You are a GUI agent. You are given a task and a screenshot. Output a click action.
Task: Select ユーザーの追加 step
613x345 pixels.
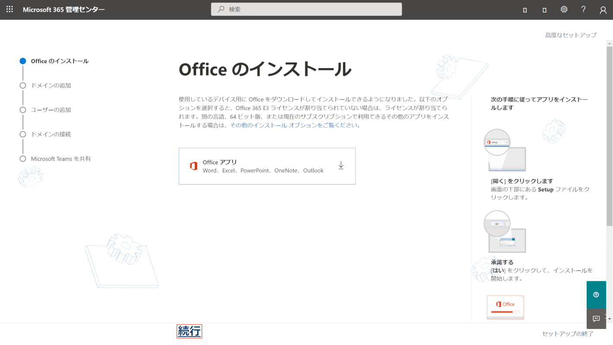coord(51,110)
